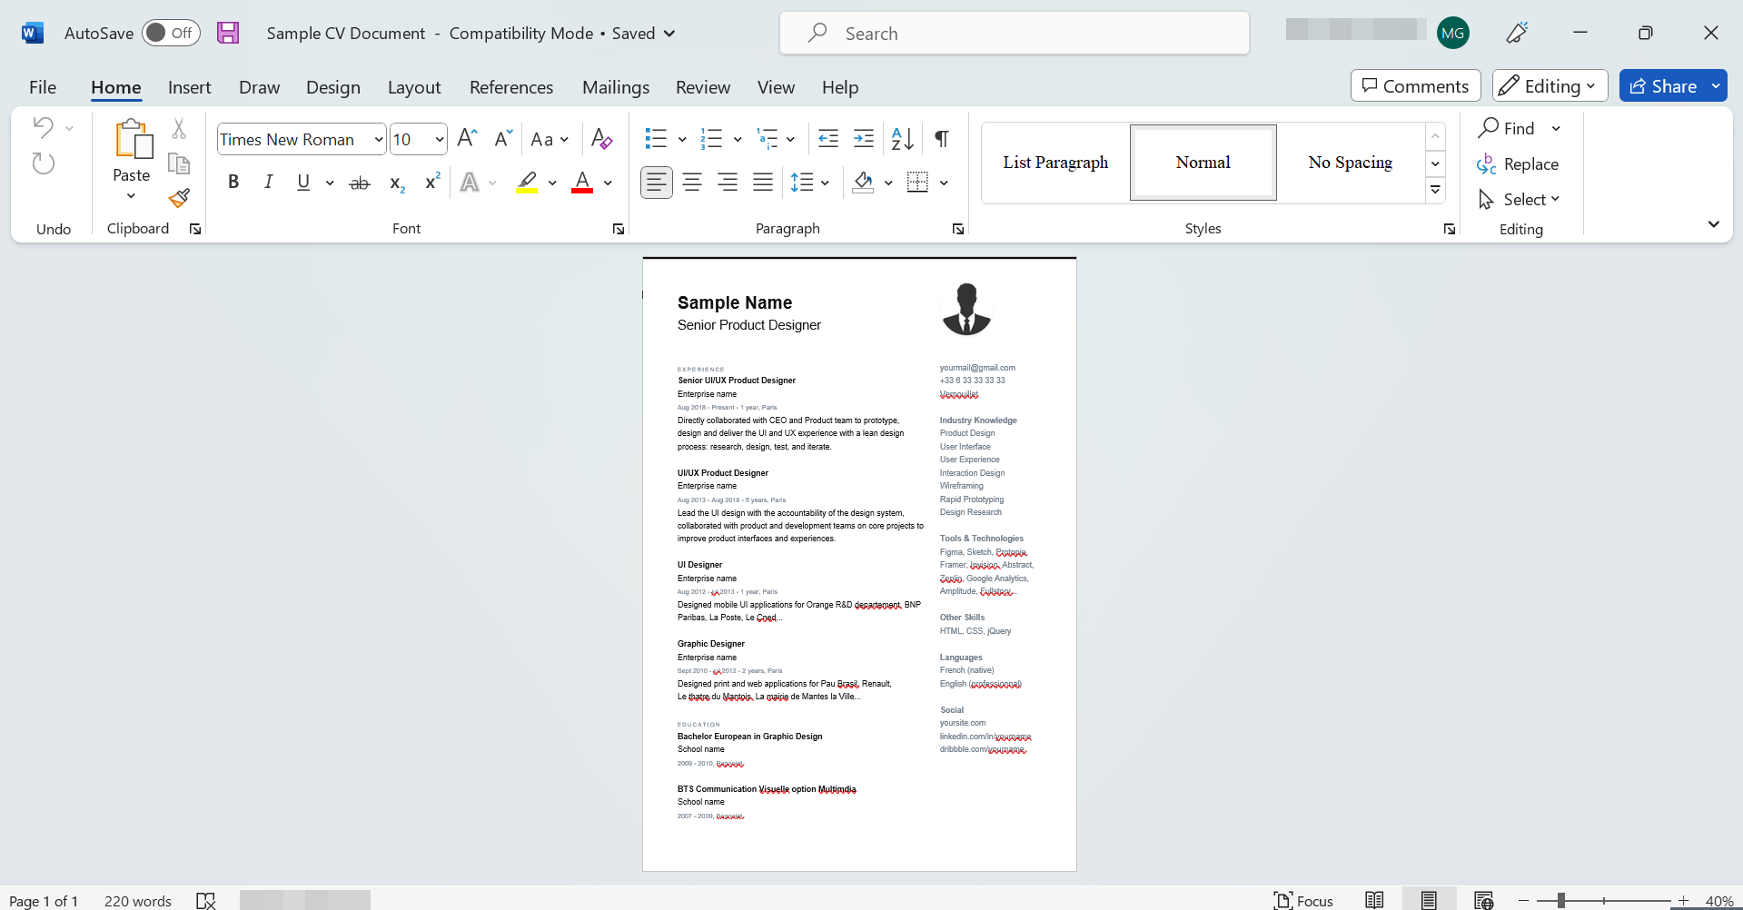
Task: Click the Clear All Formatting icon
Action: pos(601,139)
